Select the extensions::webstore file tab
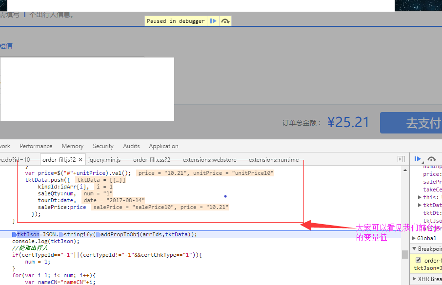Image resolution: width=442 pixels, height=285 pixels. [209, 160]
